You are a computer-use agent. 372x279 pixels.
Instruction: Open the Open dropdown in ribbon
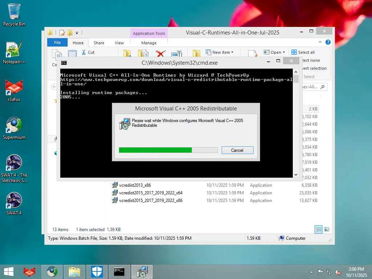(x=275, y=52)
